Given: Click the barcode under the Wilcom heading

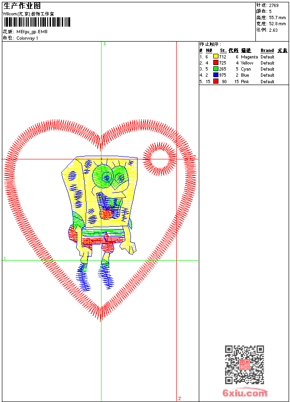Looking at the screenshot, I should [x=36, y=22].
